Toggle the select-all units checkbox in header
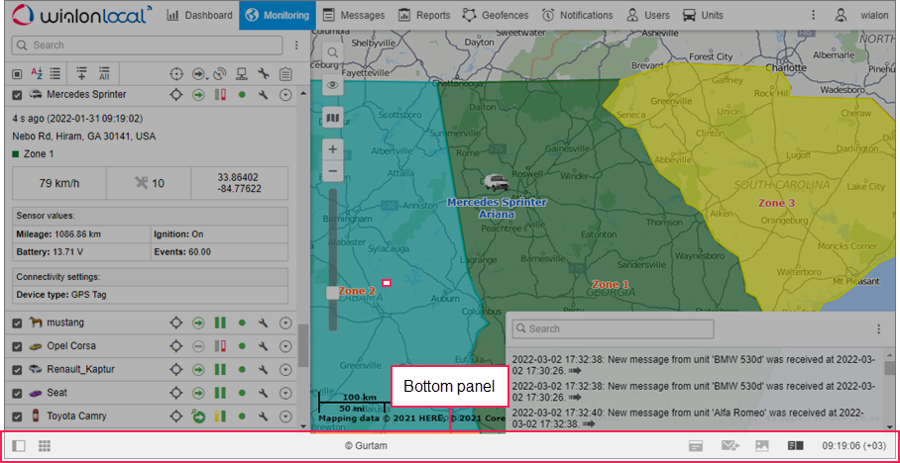Image resolution: width=900 pixels, height=463 pixels. point(17,74)
